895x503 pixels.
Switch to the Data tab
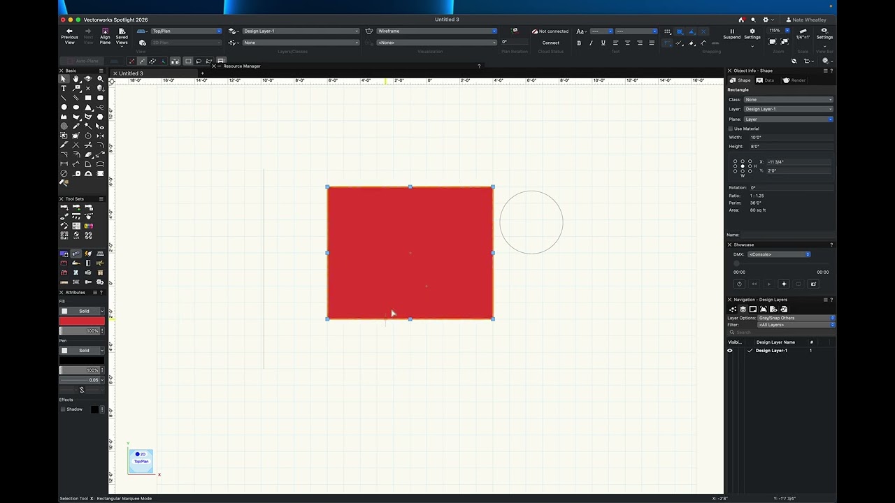pos(766,80)
